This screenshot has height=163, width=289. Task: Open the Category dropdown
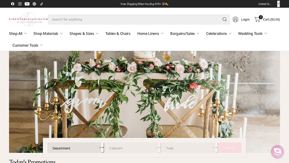click(x=132, y=148)
